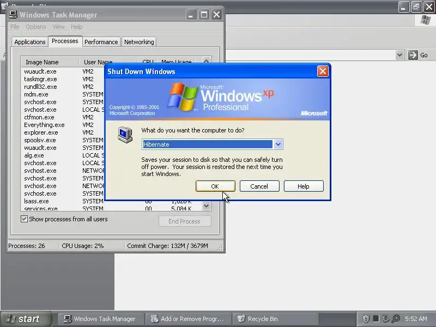
Task: Switch to Recycle Bin taskbar button
Action: [x=276, y=319]
